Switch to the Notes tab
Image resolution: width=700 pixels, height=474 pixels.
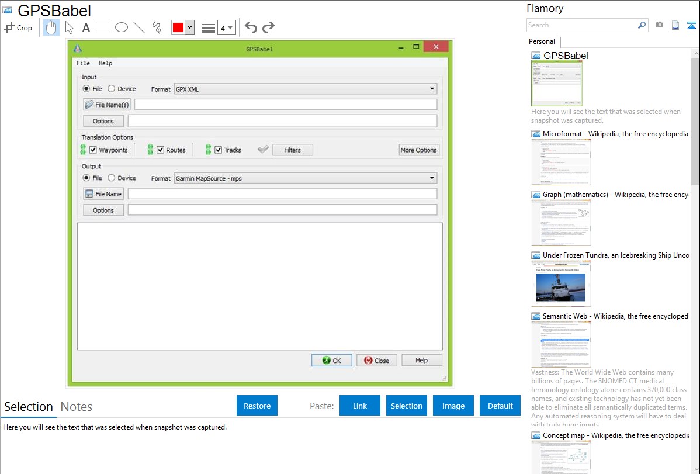click(77, 407)
